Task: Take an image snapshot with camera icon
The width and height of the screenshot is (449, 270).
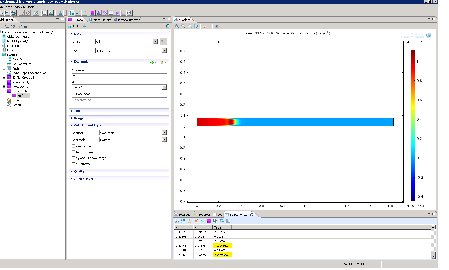Action: pyautogui.click(x=217, y=26)
